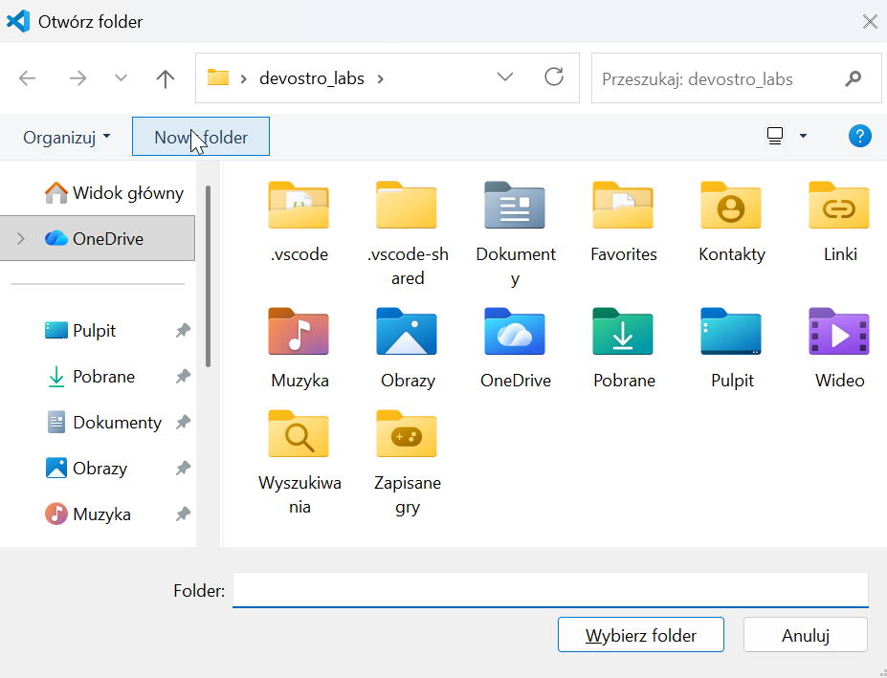Select the Wyszukiwania folder icon

click(x=299, y=434)
